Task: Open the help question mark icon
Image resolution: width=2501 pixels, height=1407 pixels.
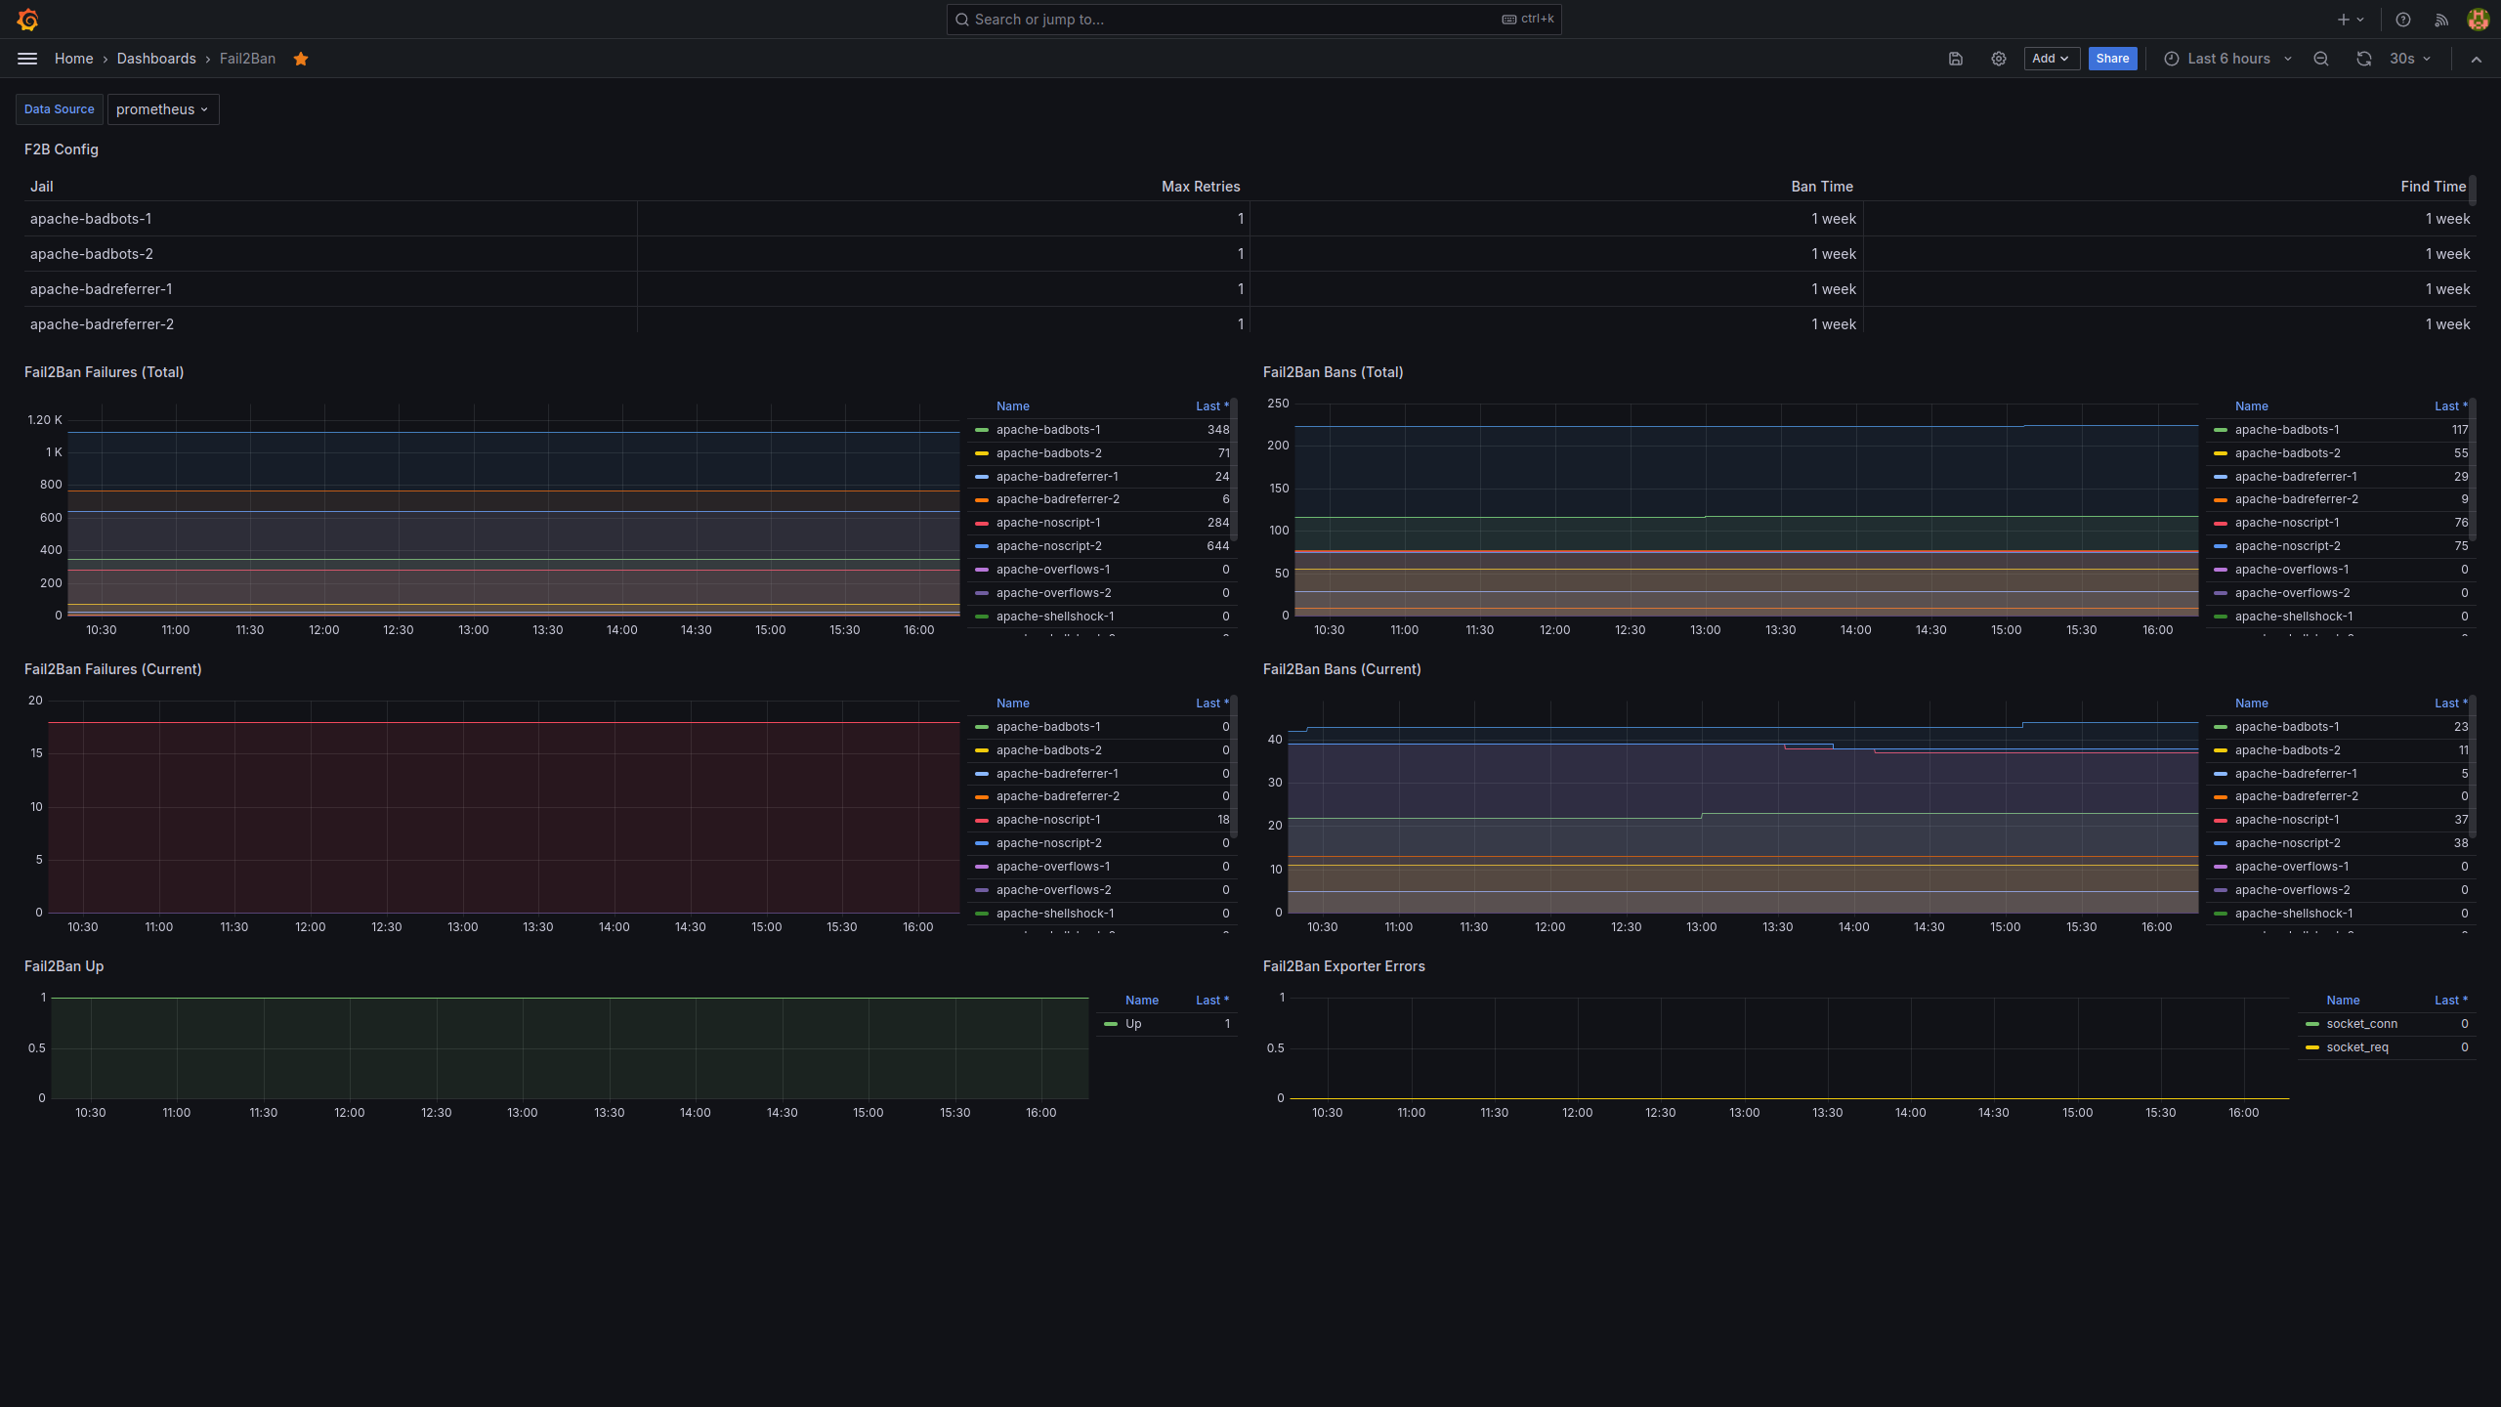Action: [x=2403, y=20]
